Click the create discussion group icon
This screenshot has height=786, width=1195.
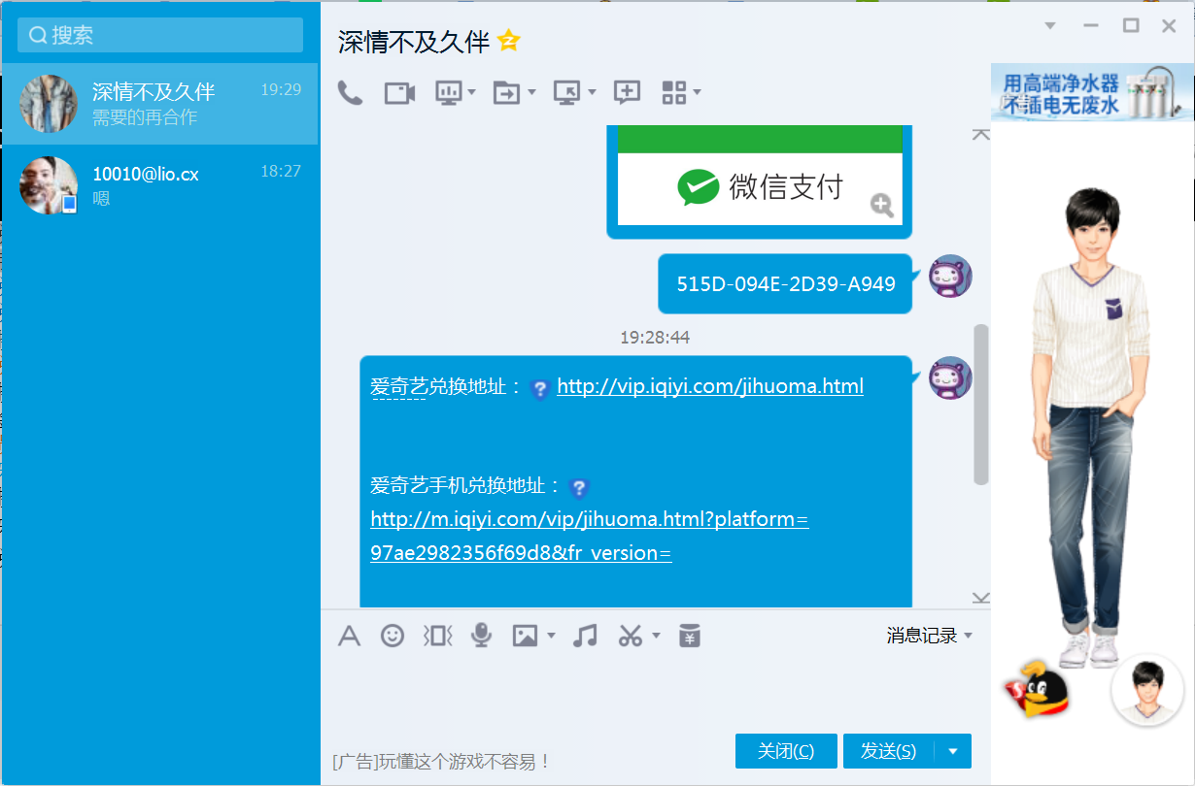tap(627, 92)
